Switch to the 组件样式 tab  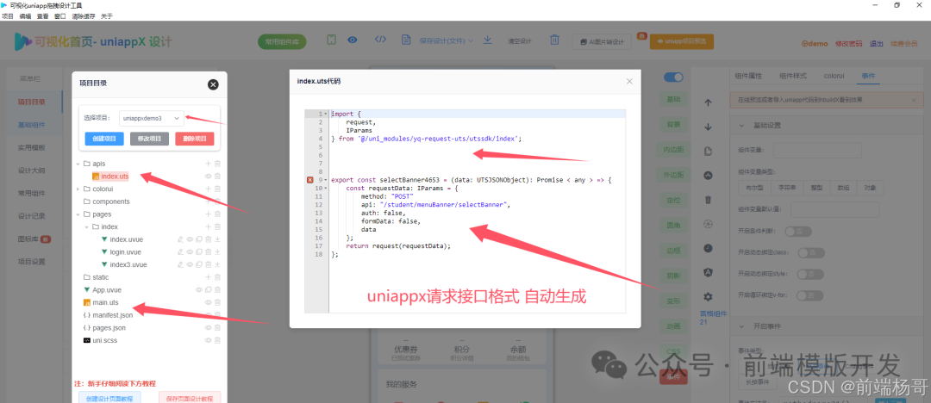click(x=793, y=76)
